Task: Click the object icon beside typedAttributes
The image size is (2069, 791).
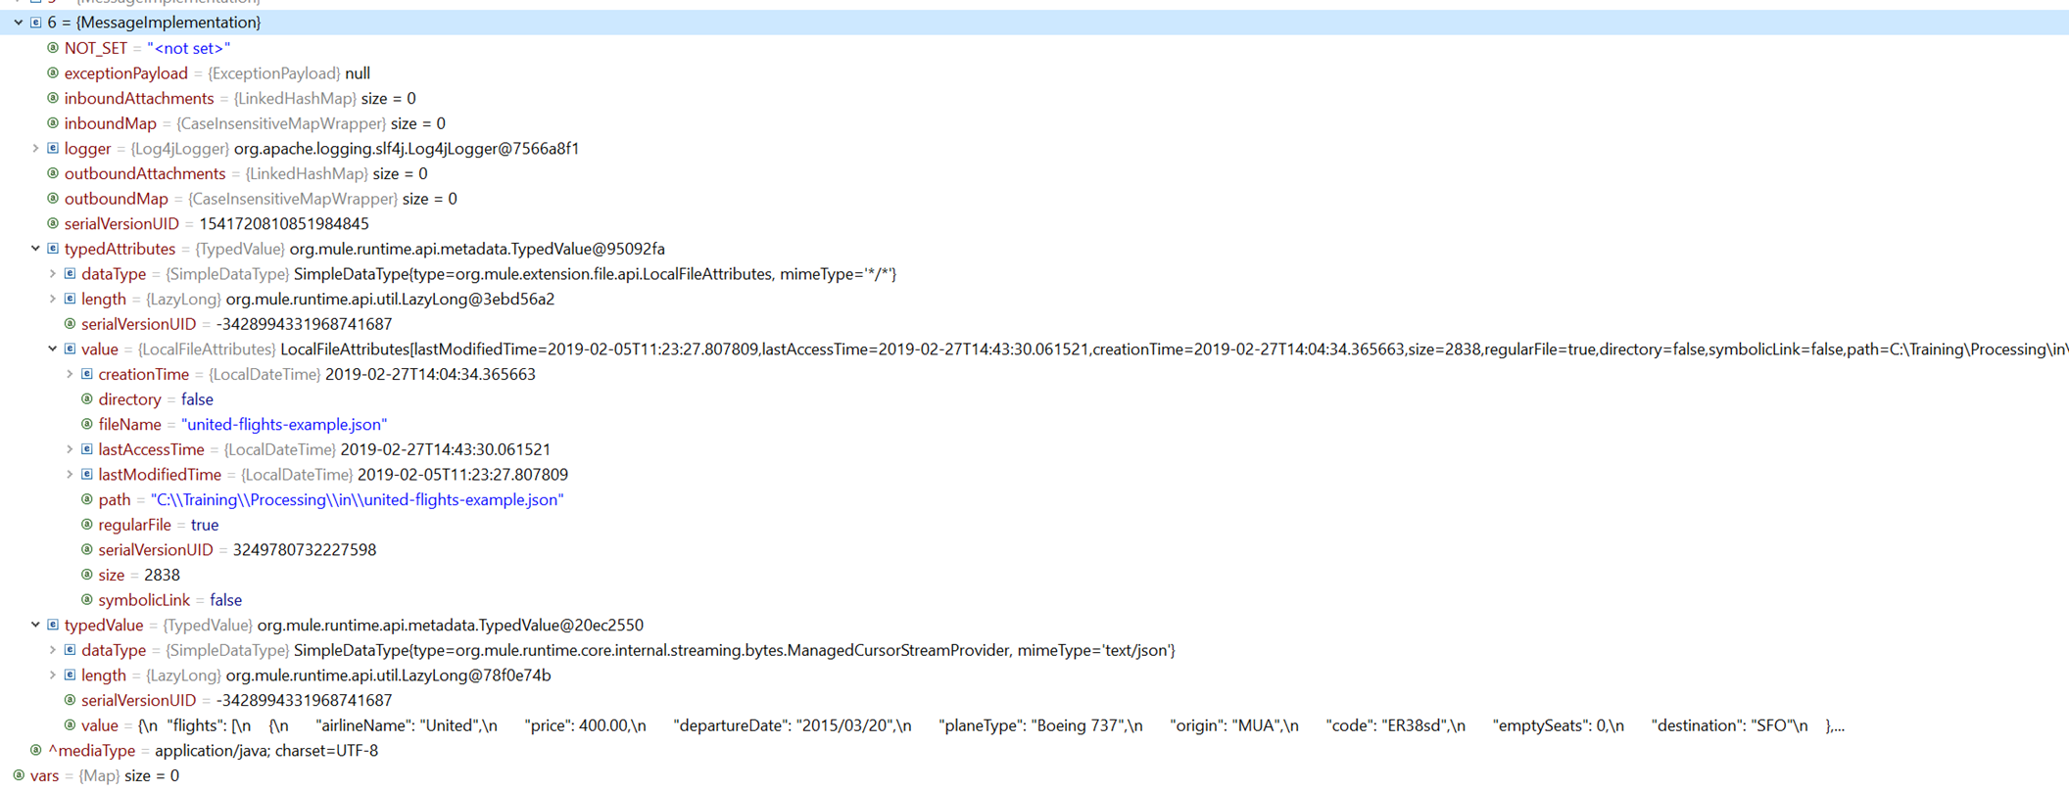Action: [53, 250]
